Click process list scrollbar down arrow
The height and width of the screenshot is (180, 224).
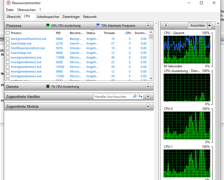point(151,78)
